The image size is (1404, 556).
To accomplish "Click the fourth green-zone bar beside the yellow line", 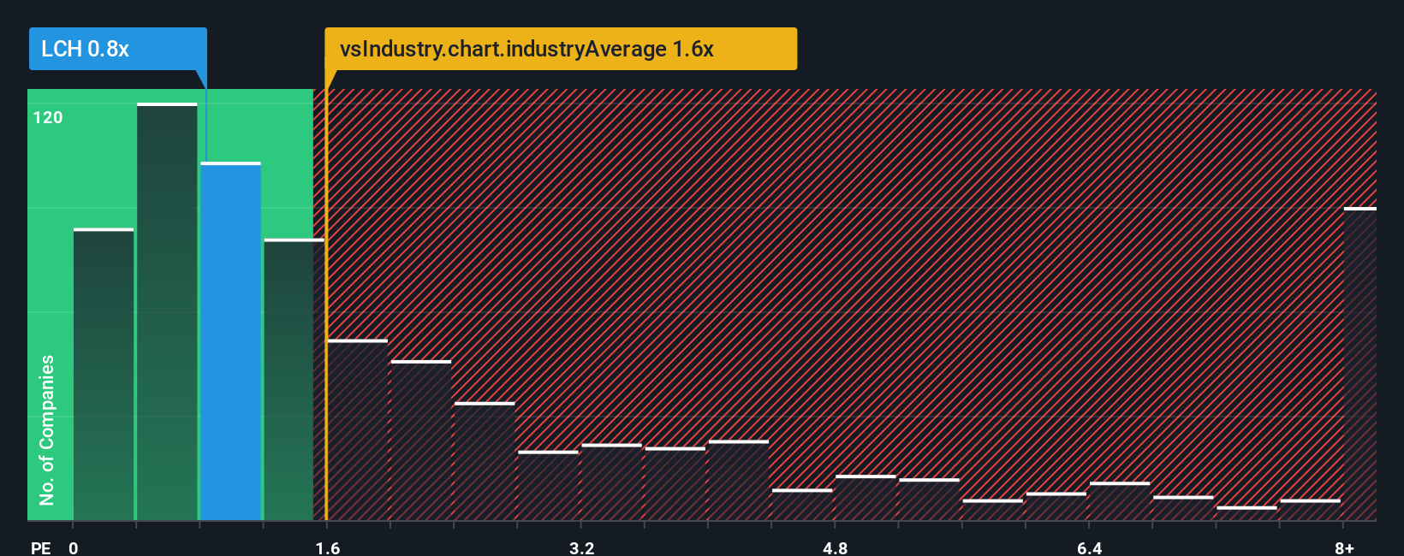I will (x=294, y=379).
